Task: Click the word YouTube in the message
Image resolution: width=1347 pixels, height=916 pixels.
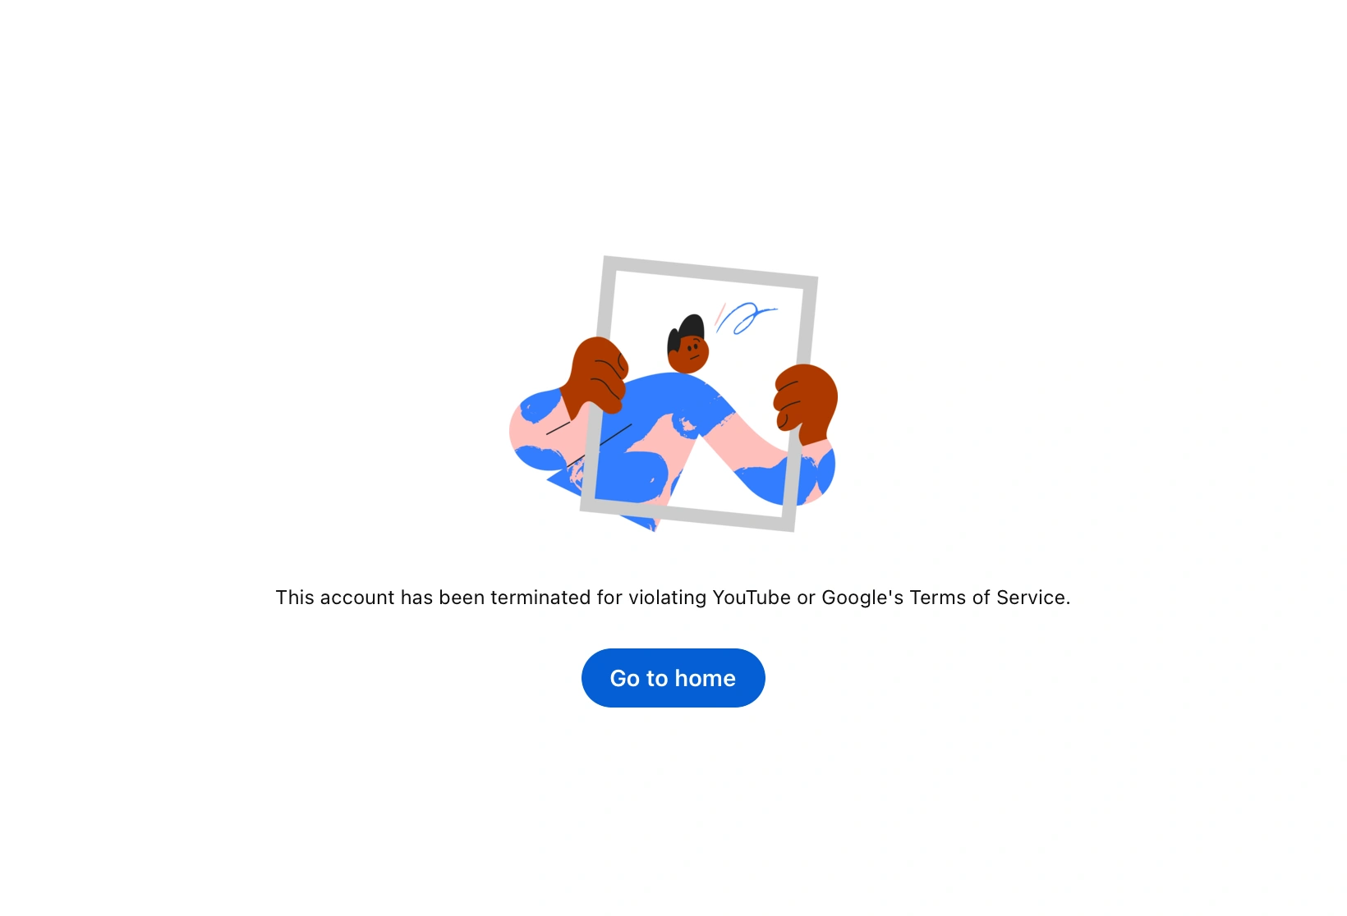Action: [752, 598]
